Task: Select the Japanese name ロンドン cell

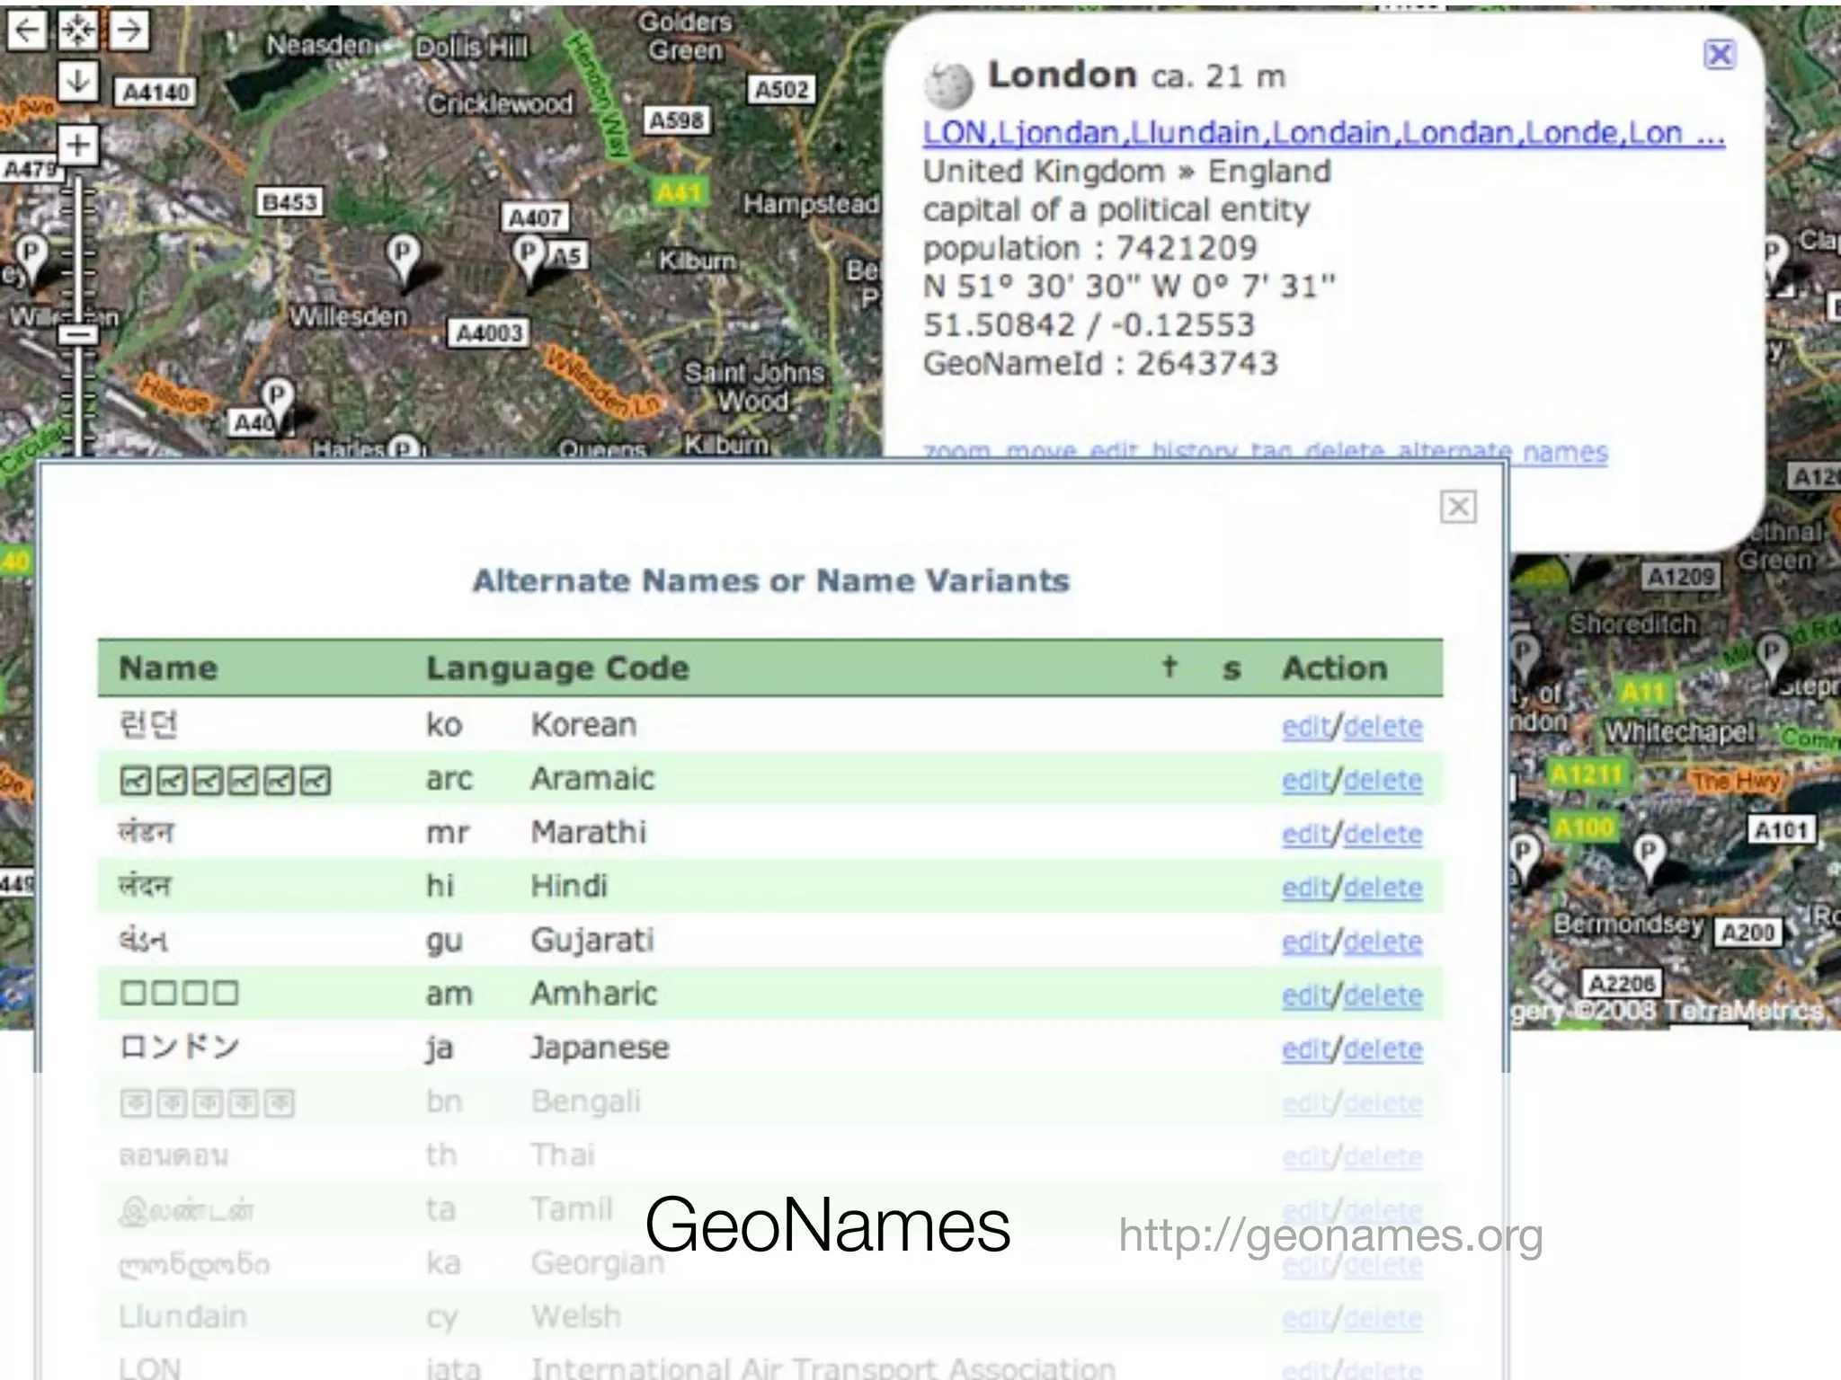Action: tap(180, 1048)
